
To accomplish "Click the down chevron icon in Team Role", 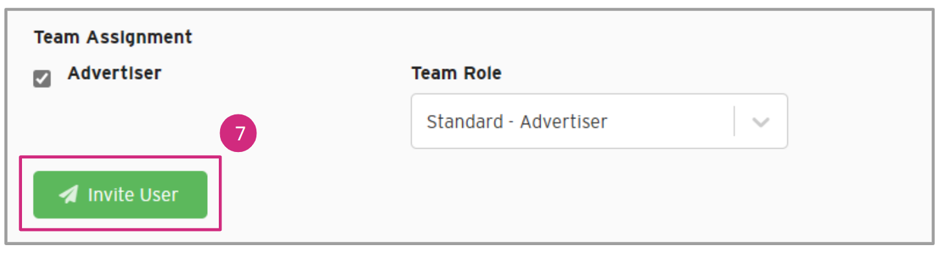I will (761, 122).
